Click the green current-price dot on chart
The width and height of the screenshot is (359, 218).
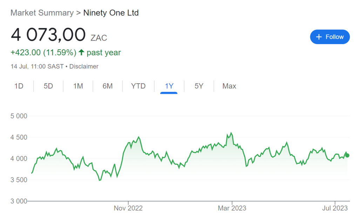(347, 155)
